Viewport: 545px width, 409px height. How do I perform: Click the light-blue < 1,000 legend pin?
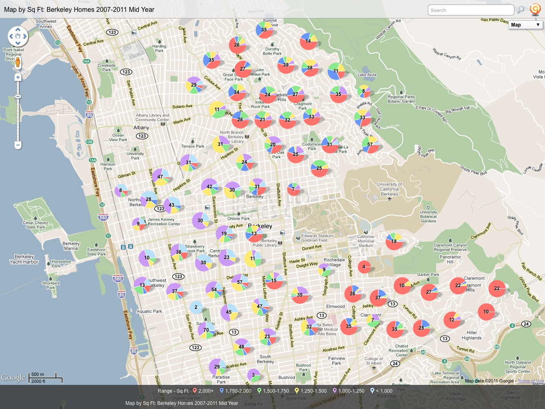[372, 391]
